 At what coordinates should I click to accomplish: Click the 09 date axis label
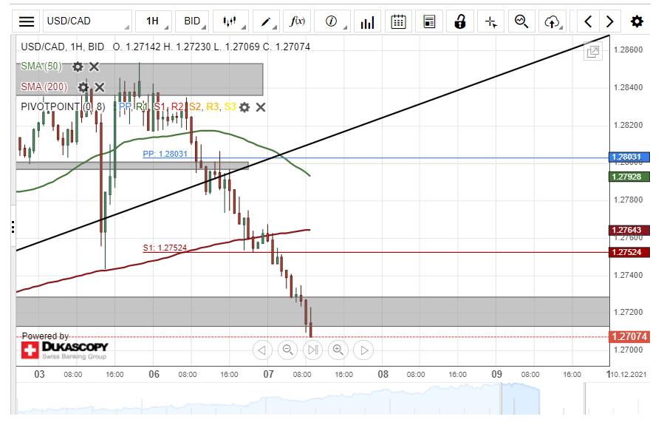tap(497, 375)
